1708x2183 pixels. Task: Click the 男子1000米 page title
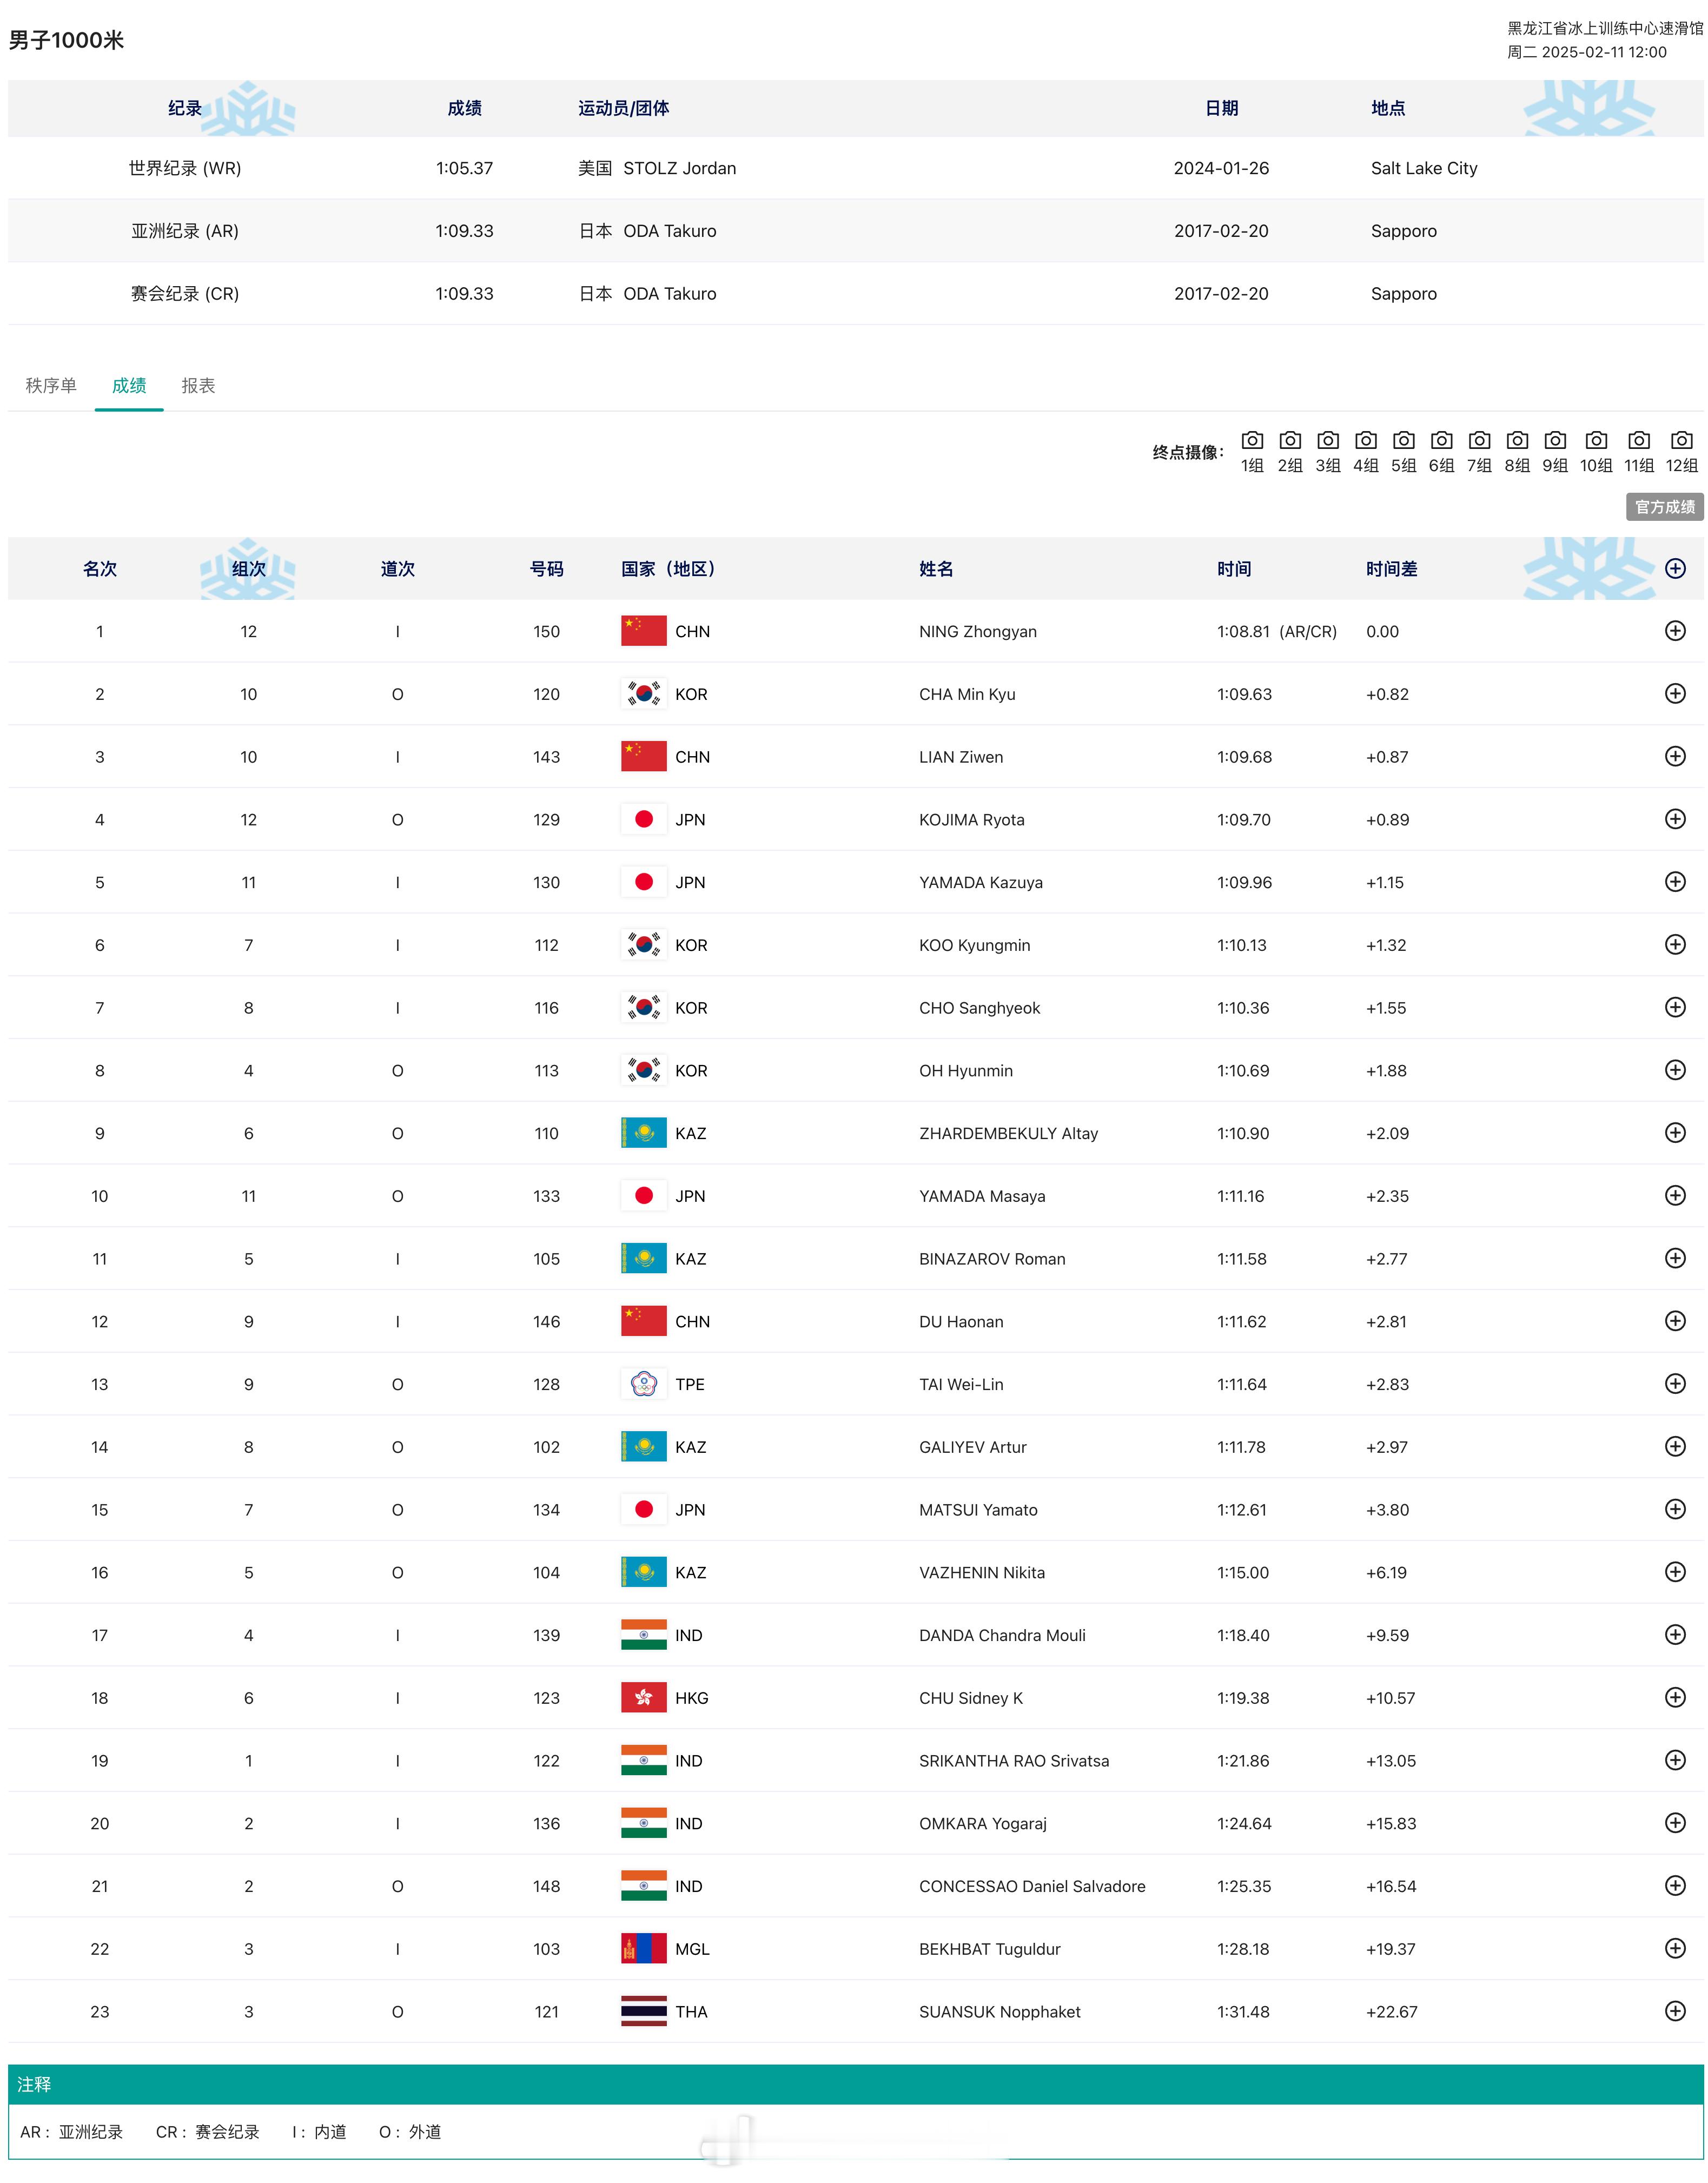(66, 40)
